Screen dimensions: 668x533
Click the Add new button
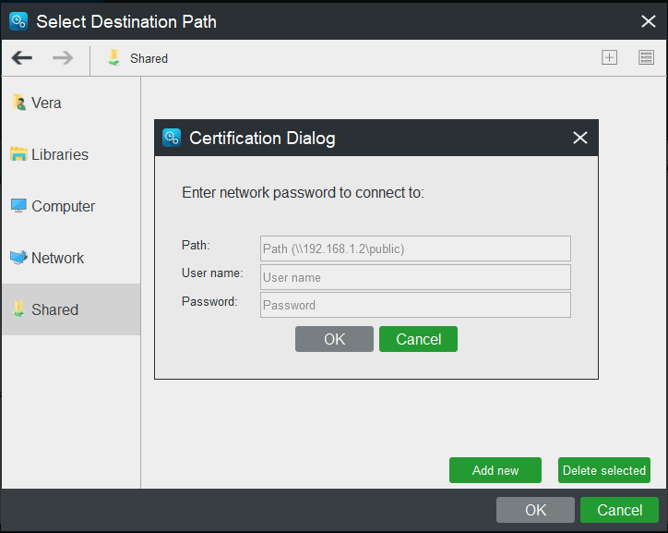click(x=495, y=470)
